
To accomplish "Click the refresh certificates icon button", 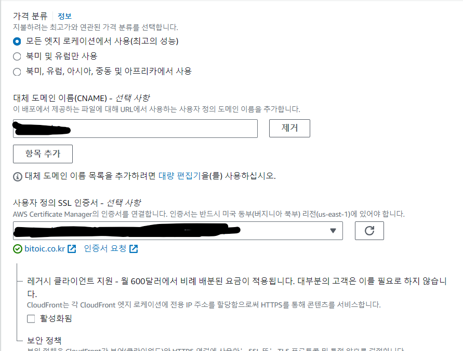I will [x=369, y=231].
